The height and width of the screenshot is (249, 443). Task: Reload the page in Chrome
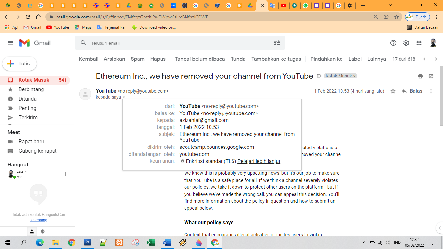click(x=28, y=17)
